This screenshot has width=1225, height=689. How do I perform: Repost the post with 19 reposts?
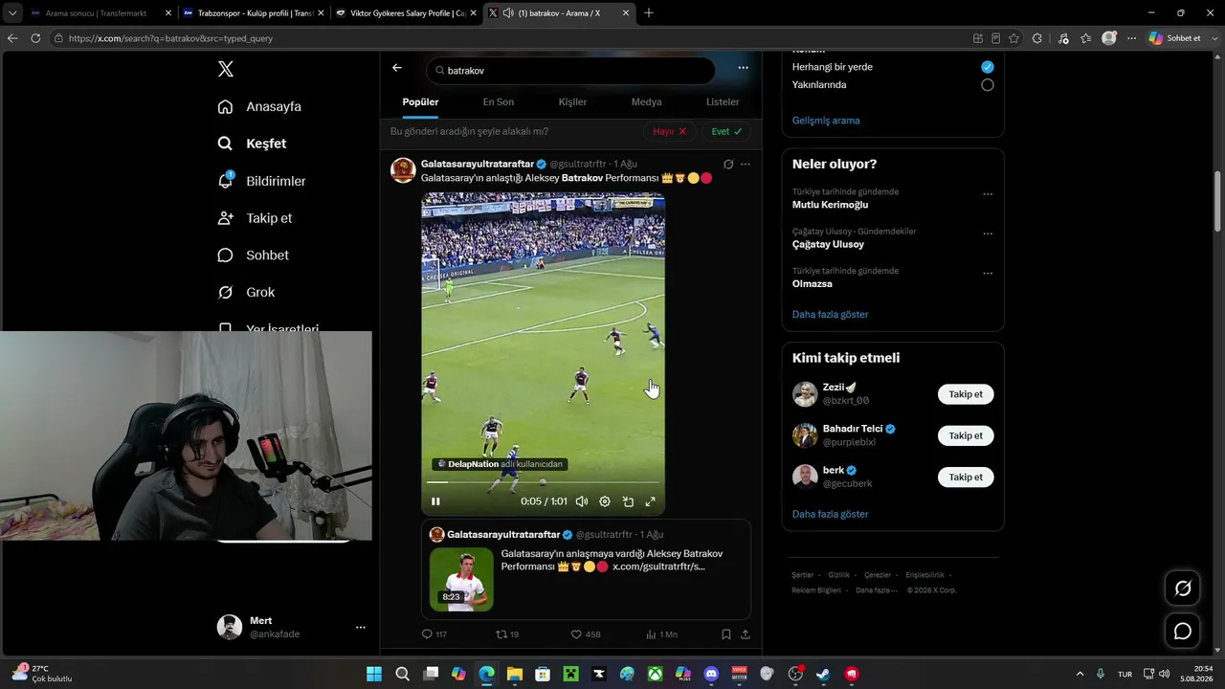point(507,634)
